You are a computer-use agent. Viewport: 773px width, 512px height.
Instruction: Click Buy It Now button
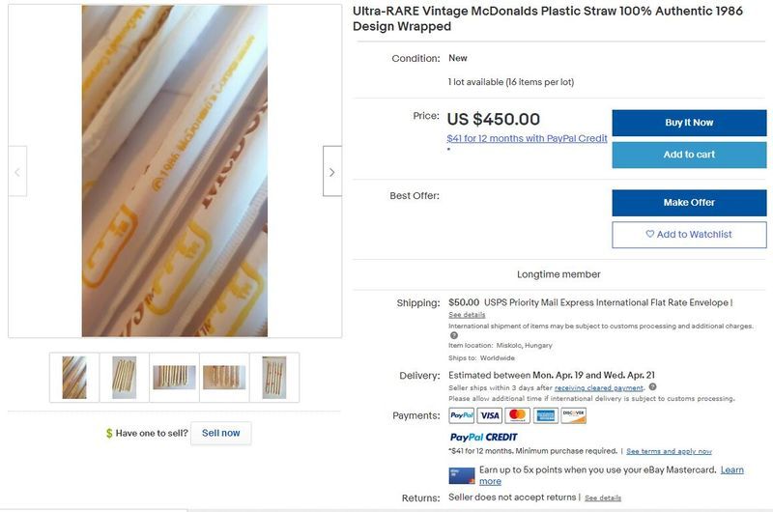pyautogui.click(x=689, y=123)
